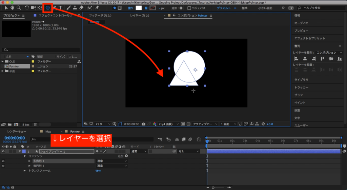Expand the トランスフォーム property group
Image resolution: width=347 pixels, height=190 pixels.
(24, 171)
